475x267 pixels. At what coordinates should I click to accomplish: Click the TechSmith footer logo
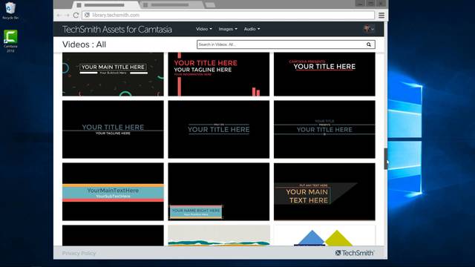(x=355, y=253)
